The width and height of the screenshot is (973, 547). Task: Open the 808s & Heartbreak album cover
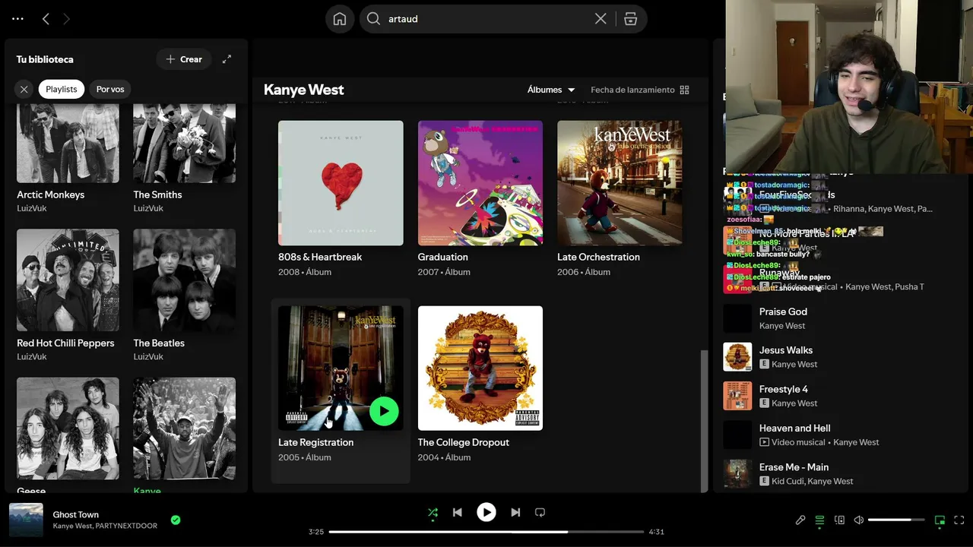point(341,183)
